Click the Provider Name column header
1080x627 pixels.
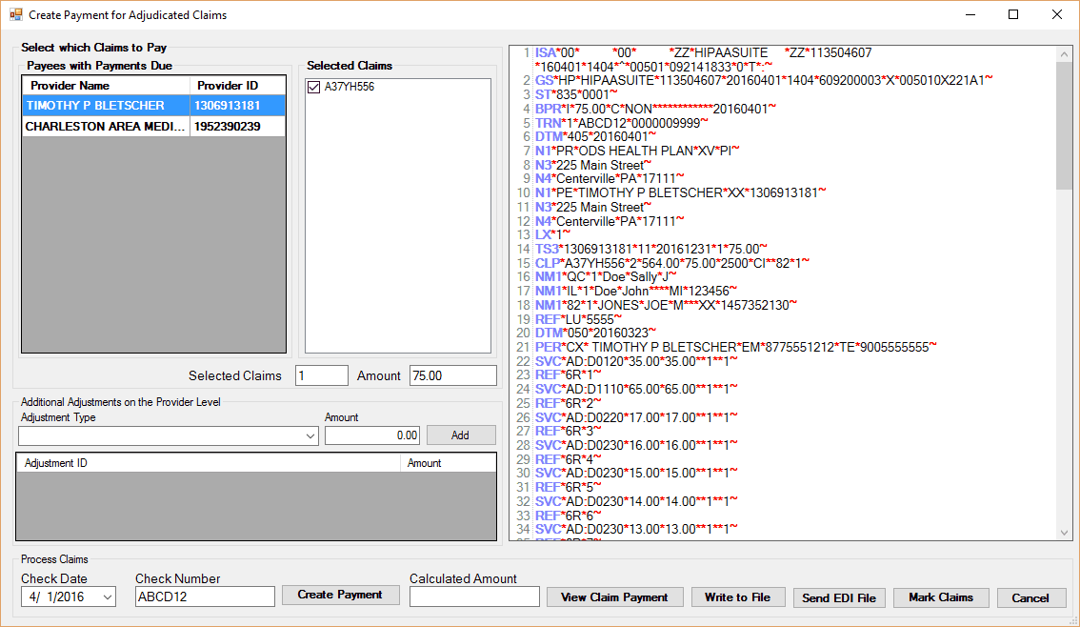106,86
